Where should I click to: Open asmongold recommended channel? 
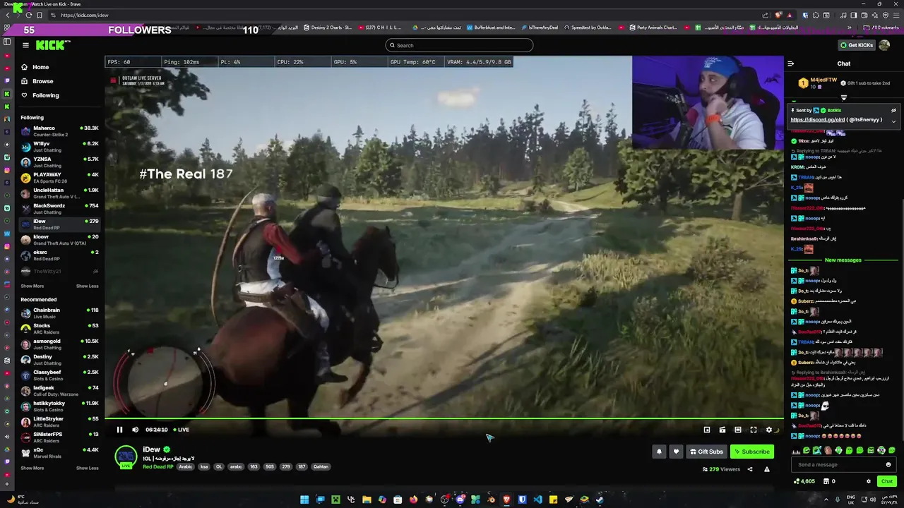(59, 344)
